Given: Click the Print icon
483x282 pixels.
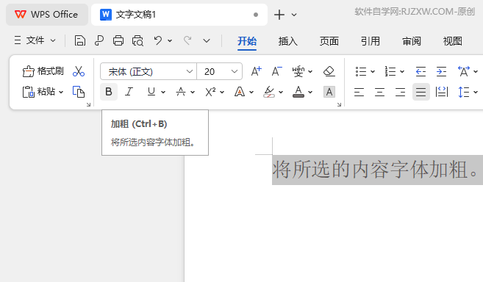Looking at the screenshot, I should (x=118, y=40).
